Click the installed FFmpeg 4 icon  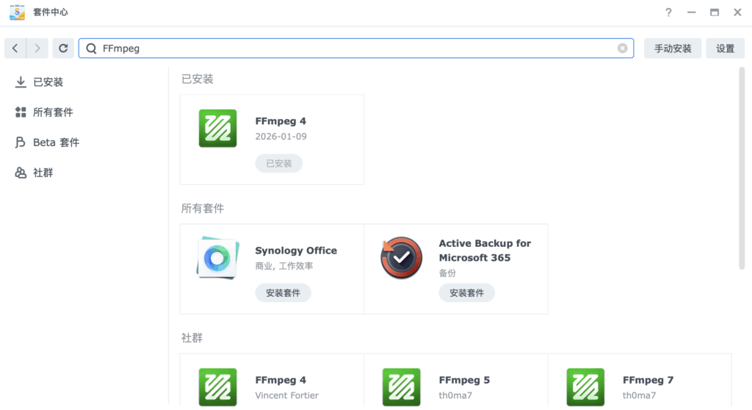(x=217, y=129)
